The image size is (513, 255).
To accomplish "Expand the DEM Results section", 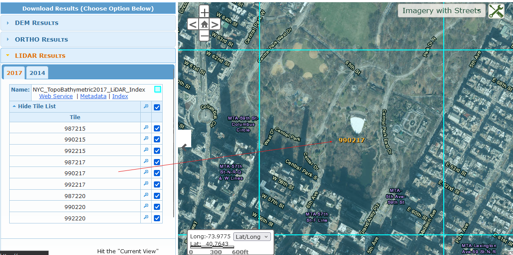I will tap(36, 23).
